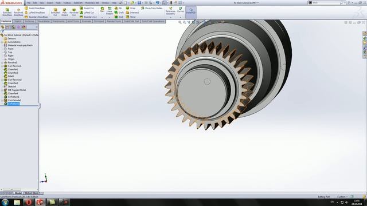The image size is (367, 206).
Task: Select the Wrap tool
Action: 131,8
